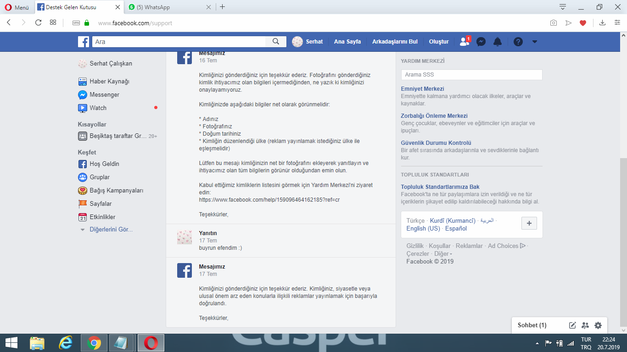Open browser downloads icon

(603, 23)
